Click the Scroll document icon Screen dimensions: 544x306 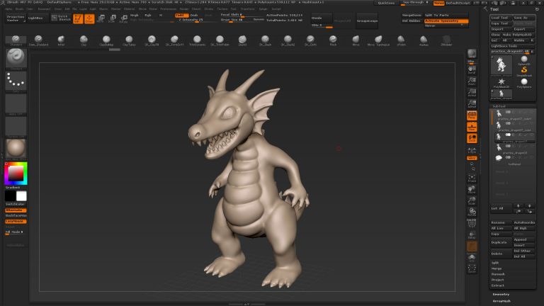(x=472, y=70)
